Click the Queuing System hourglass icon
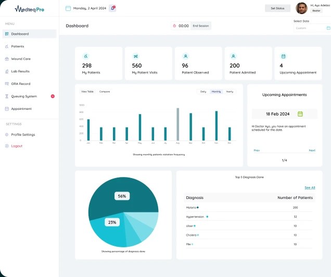Screen dimensions: 331x277 [7, 96]
